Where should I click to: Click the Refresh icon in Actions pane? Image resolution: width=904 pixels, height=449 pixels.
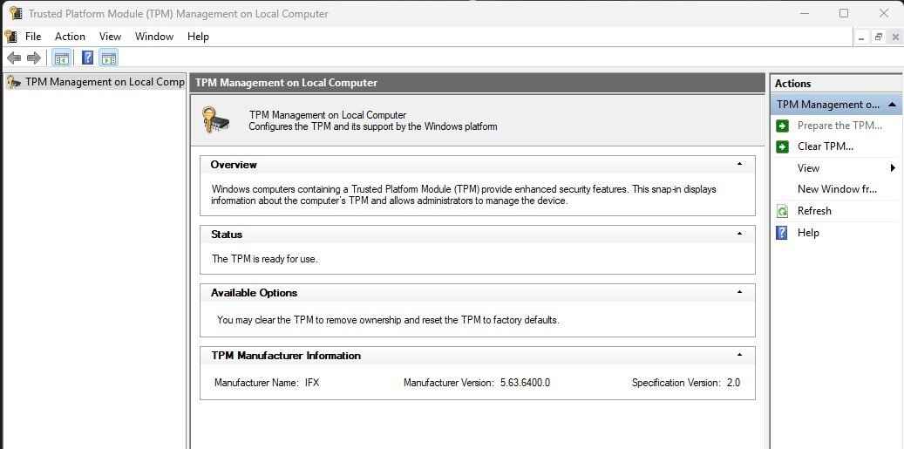pyautogui.click(x=782, y=211)
